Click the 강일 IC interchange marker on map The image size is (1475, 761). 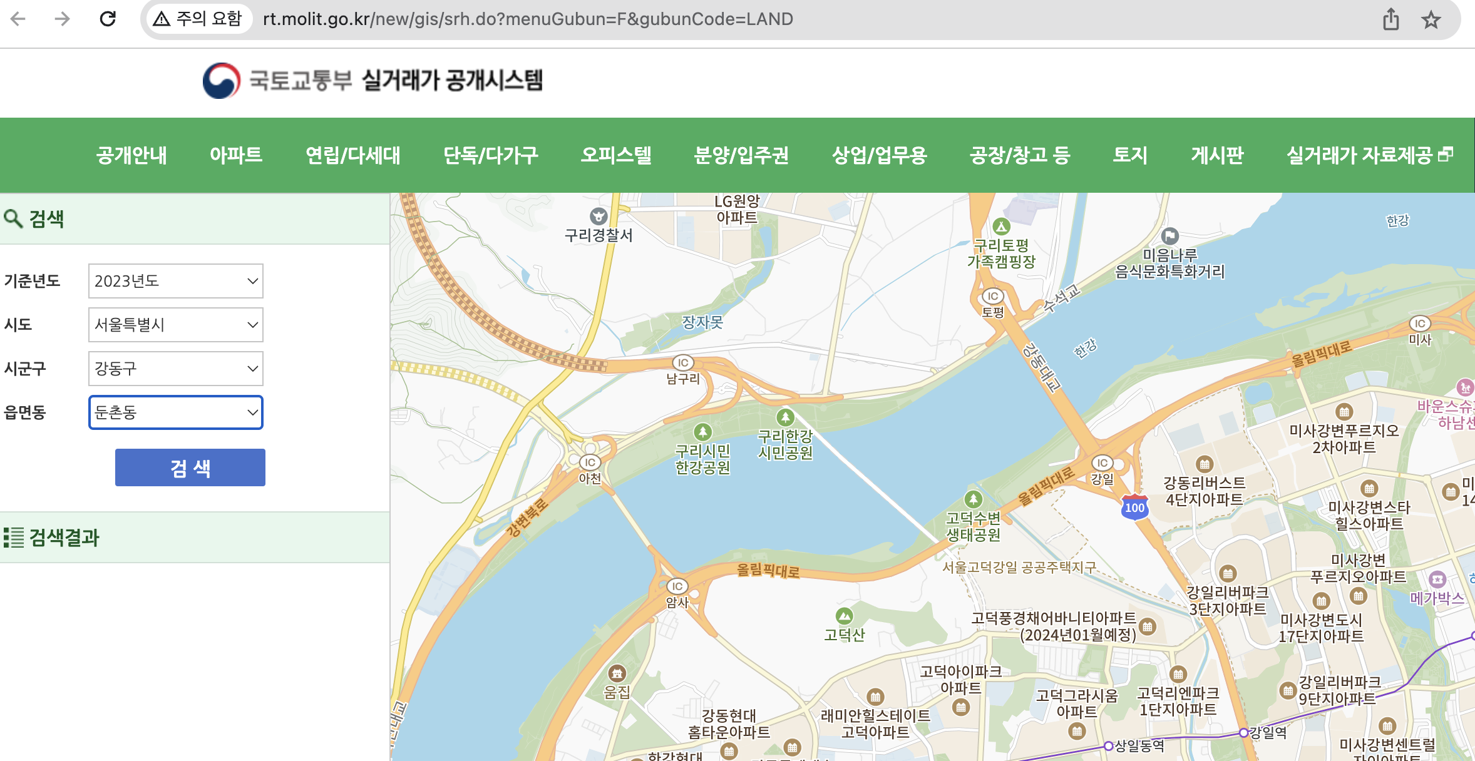1102,463
